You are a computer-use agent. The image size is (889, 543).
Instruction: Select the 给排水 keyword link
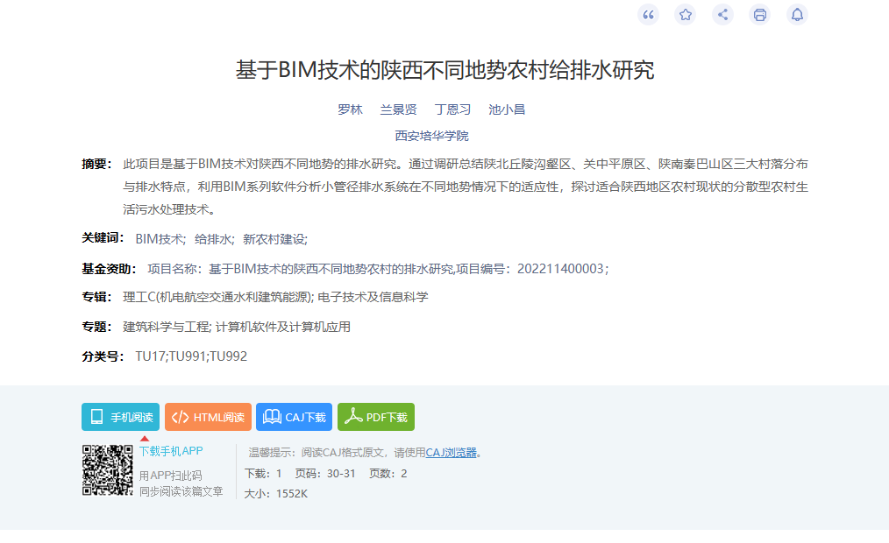[x=213, y=238]
